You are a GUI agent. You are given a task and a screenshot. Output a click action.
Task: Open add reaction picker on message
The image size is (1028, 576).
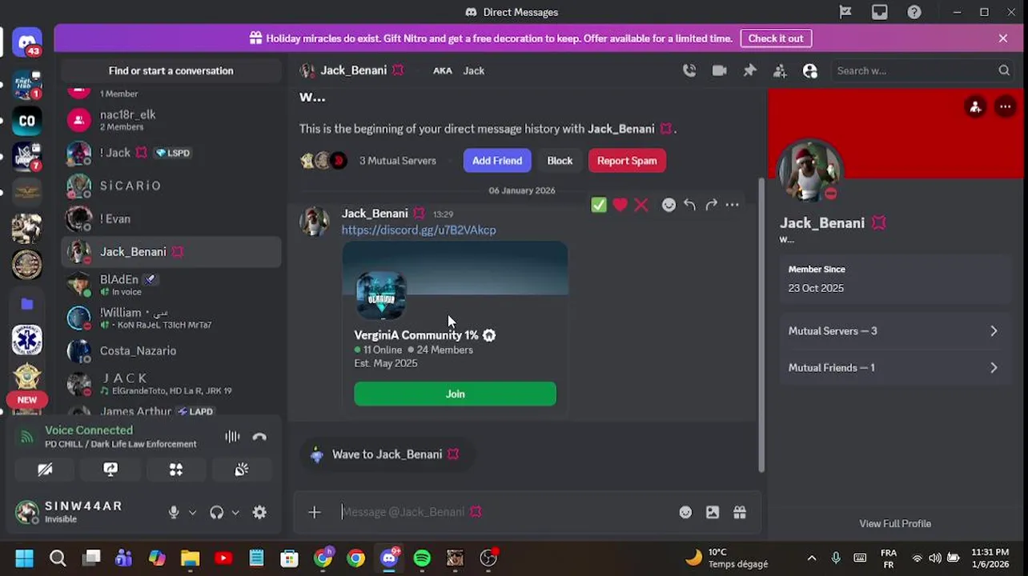click(669, 205)
